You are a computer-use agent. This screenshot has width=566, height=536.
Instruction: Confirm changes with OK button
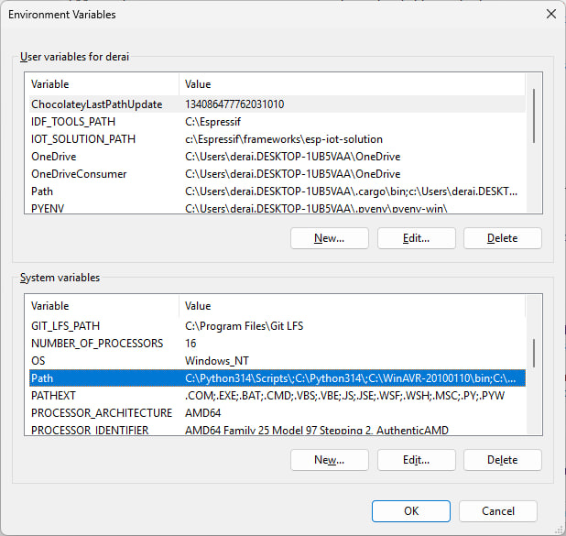tap(411, 511)
